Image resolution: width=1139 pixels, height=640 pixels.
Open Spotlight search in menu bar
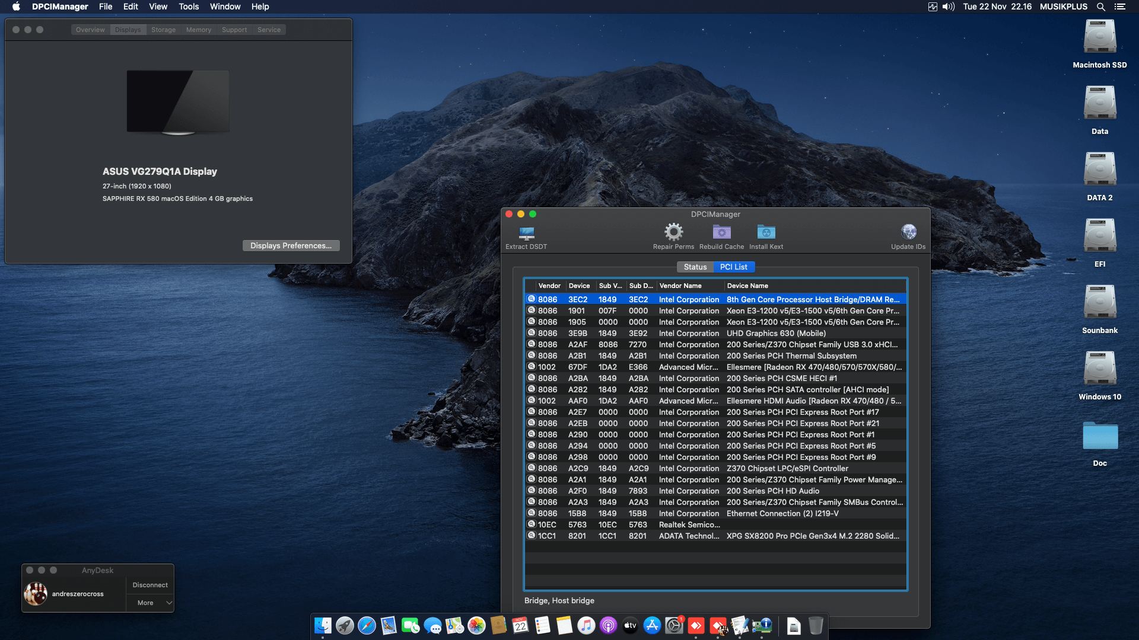pos(1100,7)
